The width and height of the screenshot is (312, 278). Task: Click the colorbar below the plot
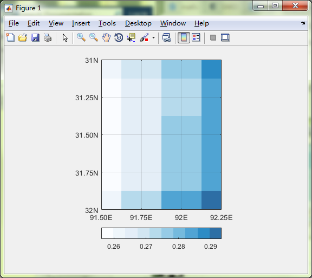click(x=161, y=233)
